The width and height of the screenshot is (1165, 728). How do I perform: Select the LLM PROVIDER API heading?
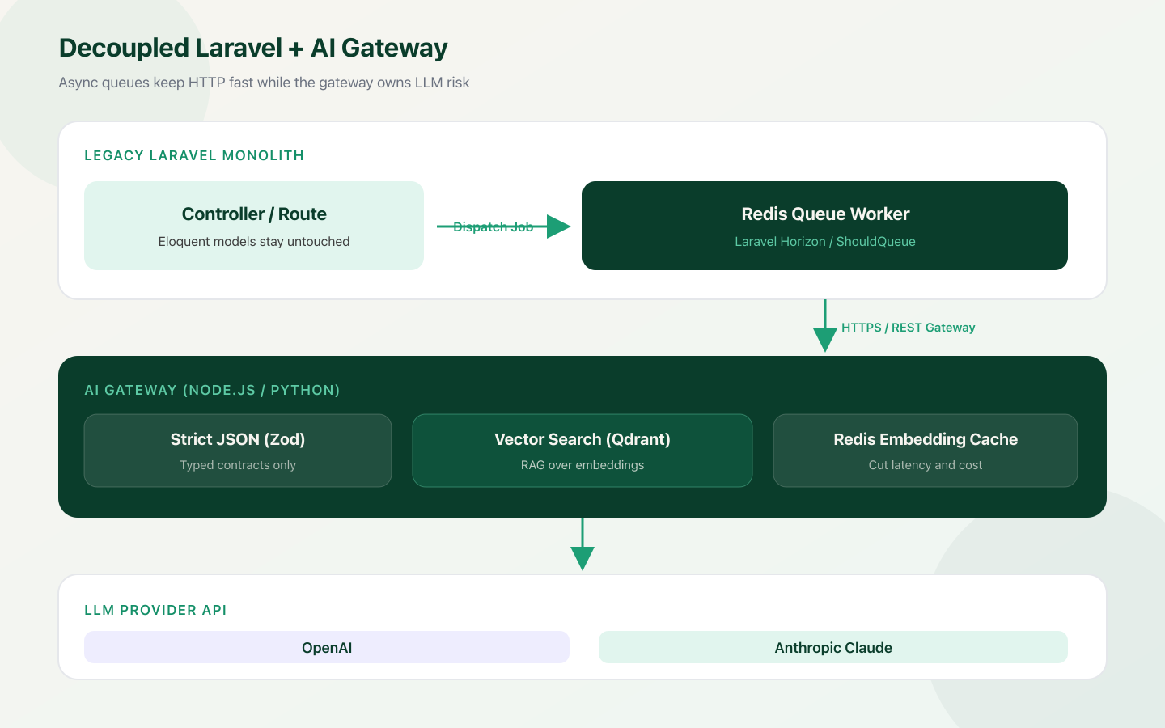point(155,610)
